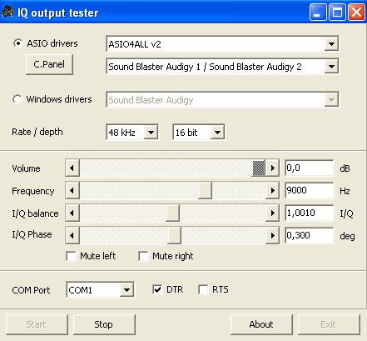Viewport: 367px width, 341px height.
Task: Open the ASIO4ALL v2 driver dropdown
Action: tap(331, 44)
